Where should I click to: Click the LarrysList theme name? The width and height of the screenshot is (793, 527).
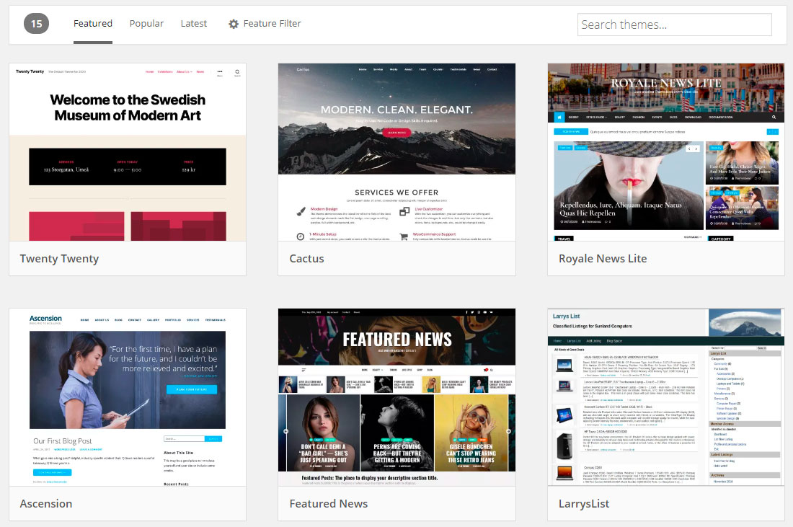(x=584, y=503)
